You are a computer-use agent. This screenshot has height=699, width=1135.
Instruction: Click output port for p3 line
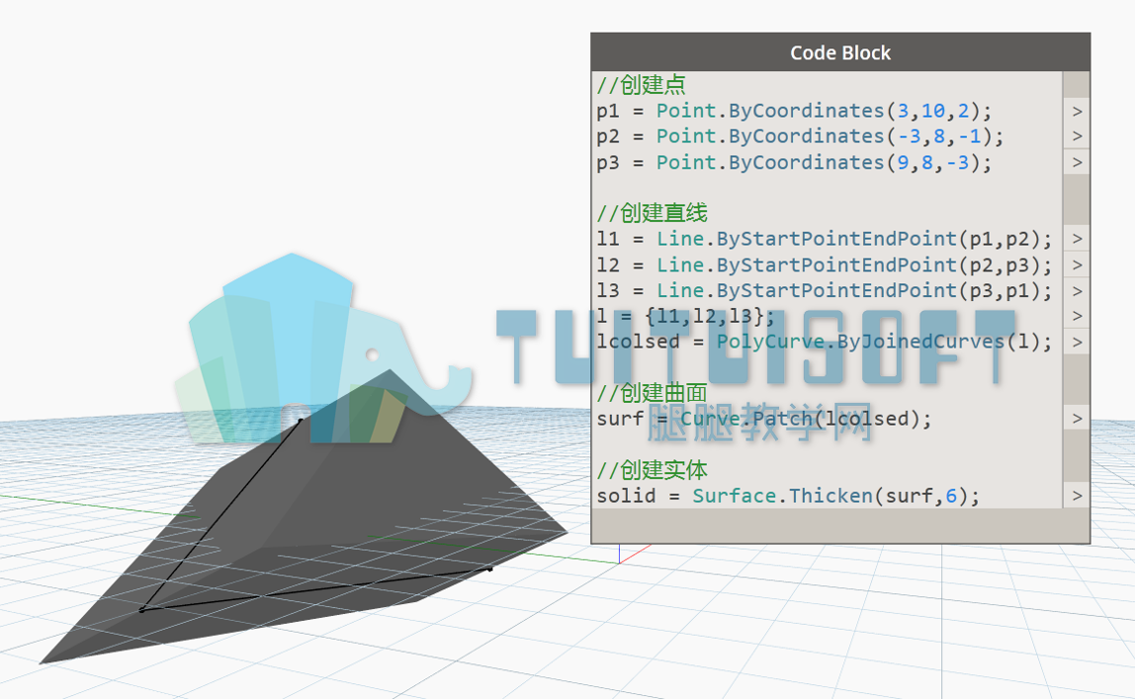[1077, 162]
